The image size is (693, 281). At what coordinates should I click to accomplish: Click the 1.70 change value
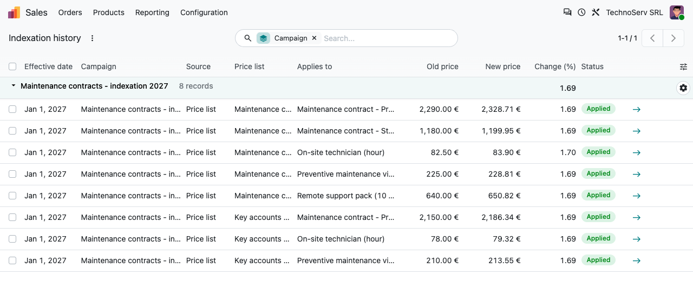[568, 152]
